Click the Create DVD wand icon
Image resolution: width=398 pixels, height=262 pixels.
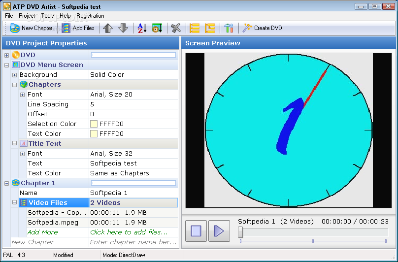(x=247, y=28)
